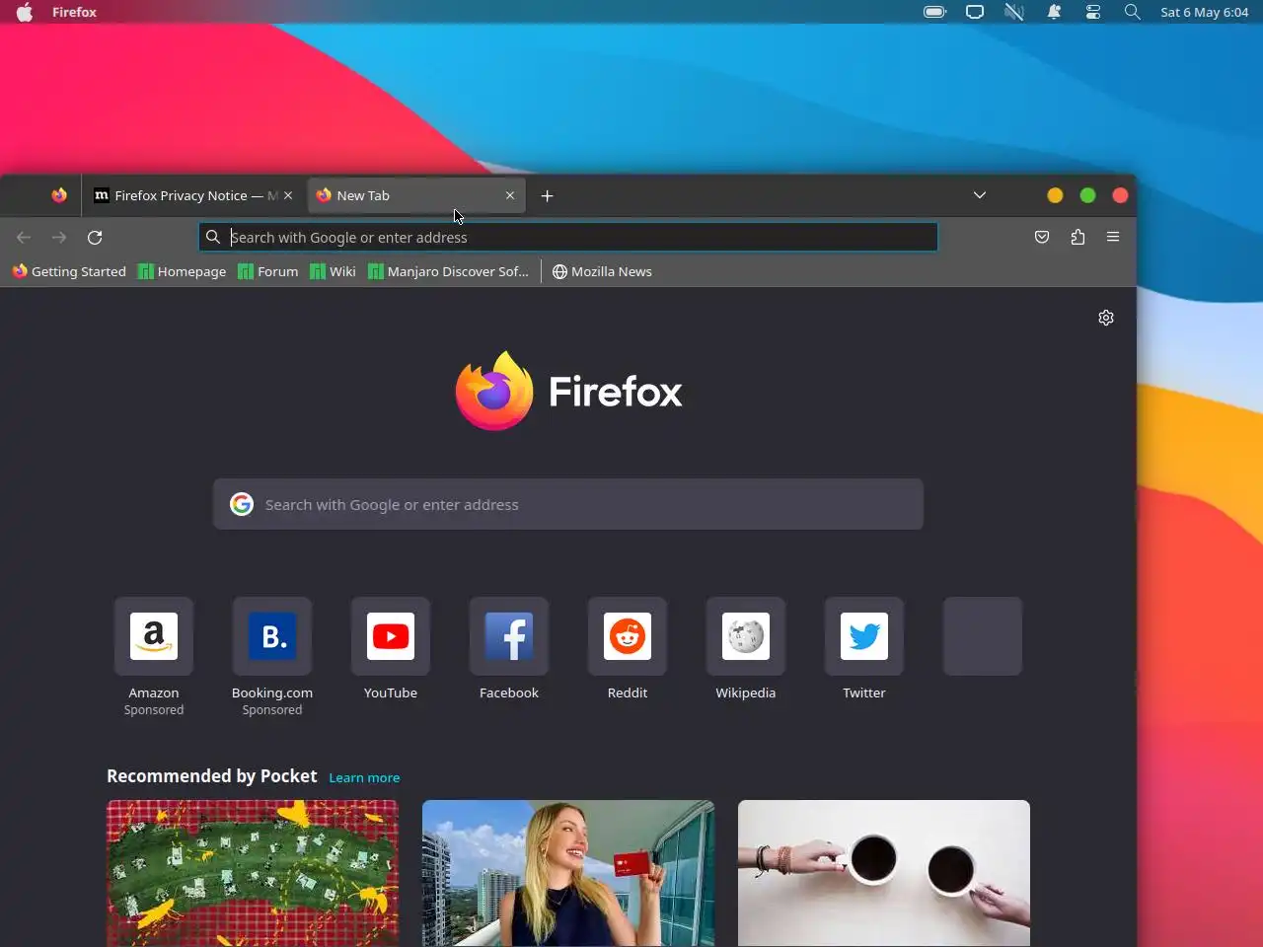Open new tab personalize gear icon
This screenshot has width=1263, height=947.
[1106, 318]
